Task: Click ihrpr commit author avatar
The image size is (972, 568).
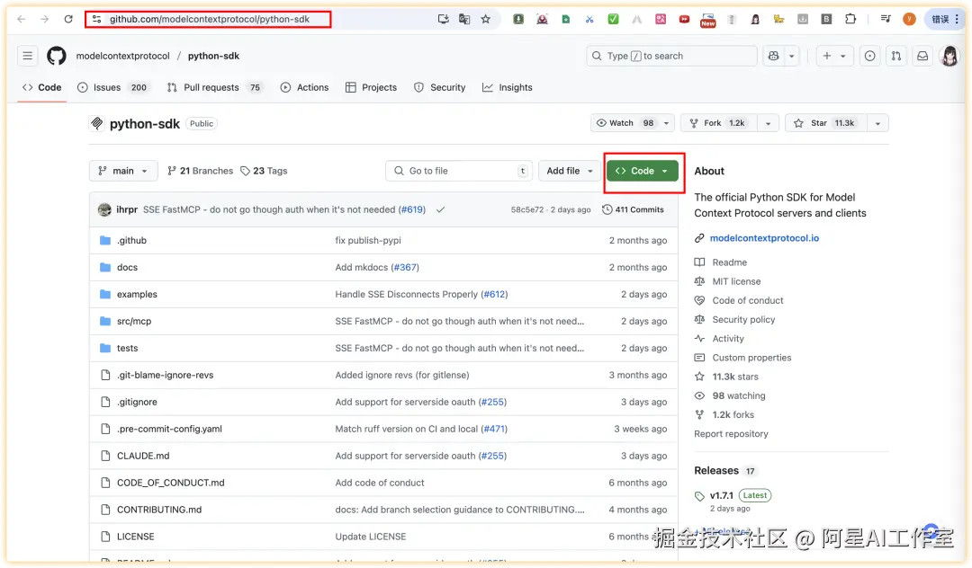Action: coord(104,209)
